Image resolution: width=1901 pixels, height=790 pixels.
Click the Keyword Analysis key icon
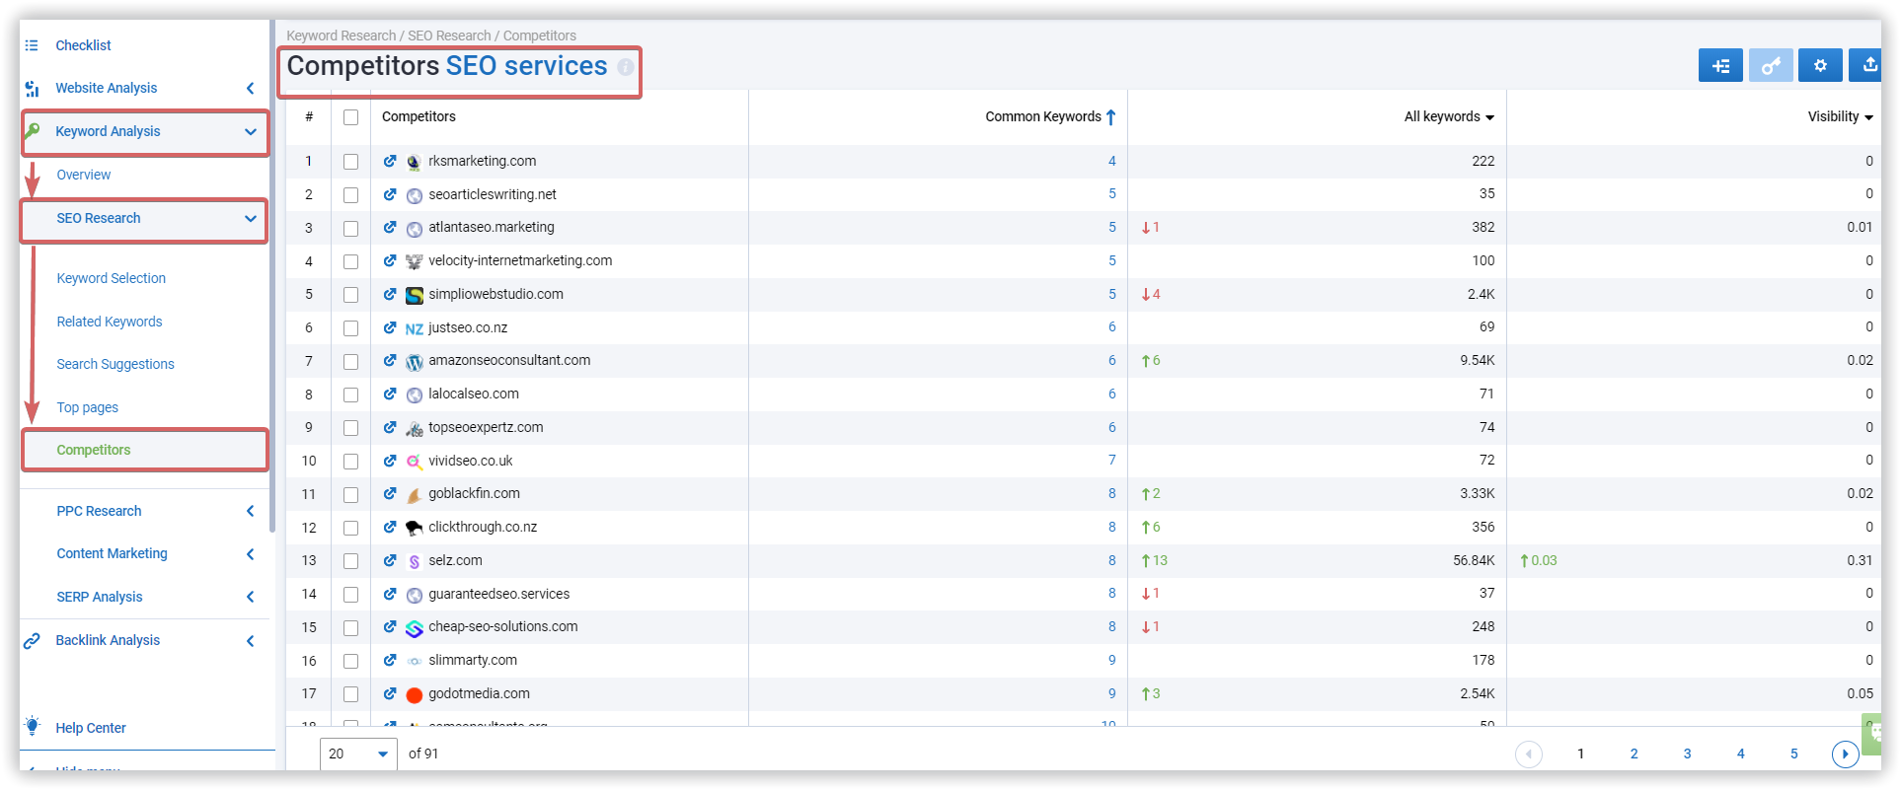tap(33, 131)
